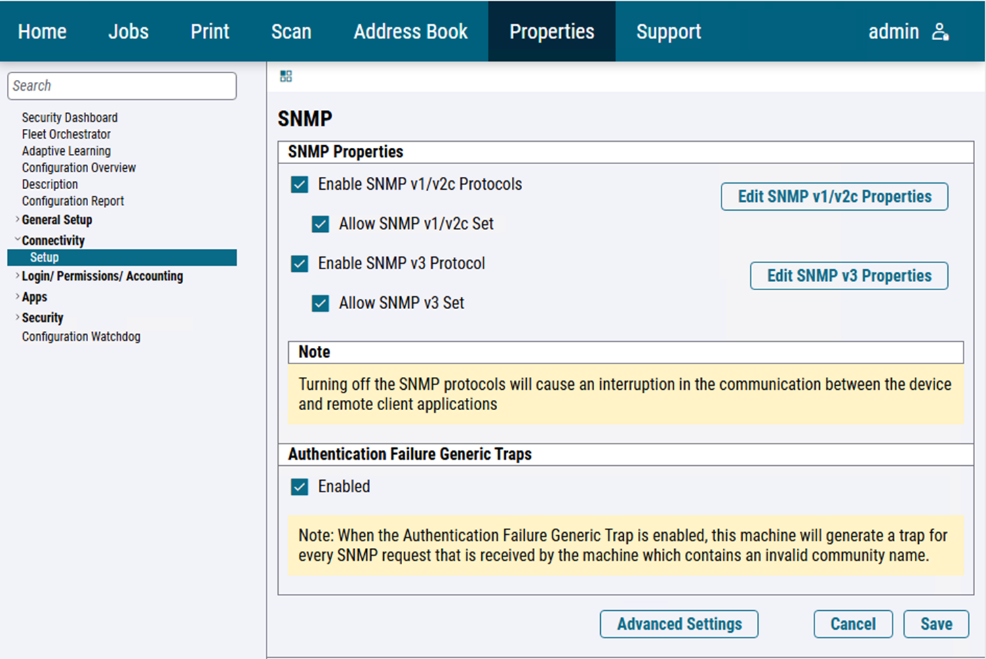Go to the Support tab
The width and height of the screenshot is (986, 659).
pos(668,32)
